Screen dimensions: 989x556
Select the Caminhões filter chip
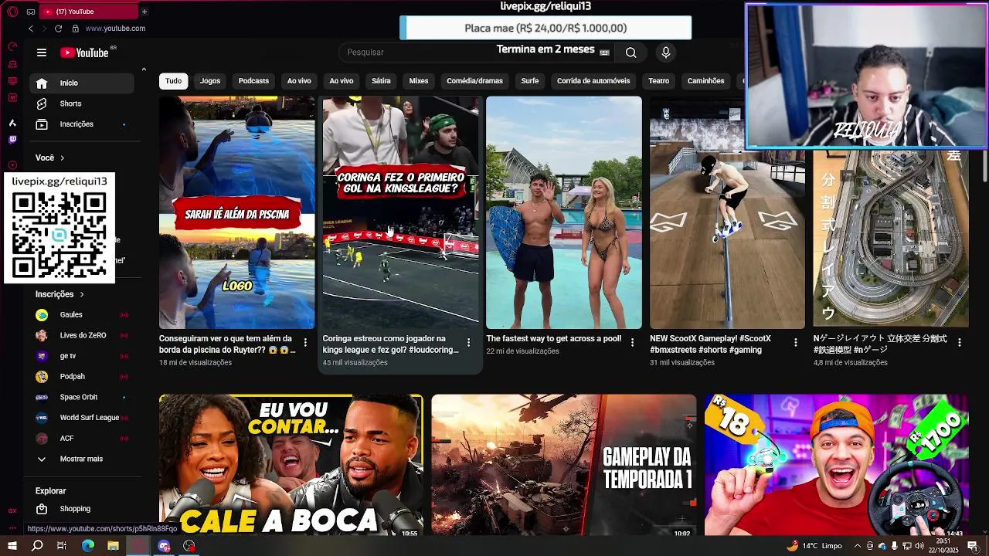coord(706,81)
